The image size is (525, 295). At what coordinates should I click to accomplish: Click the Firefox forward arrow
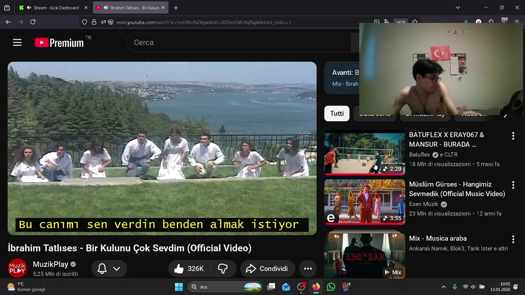pyautogui.click(x=21, y=22)
